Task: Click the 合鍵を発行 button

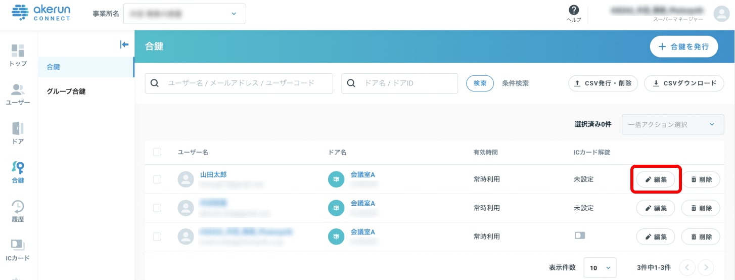Action: pos(683,47)
